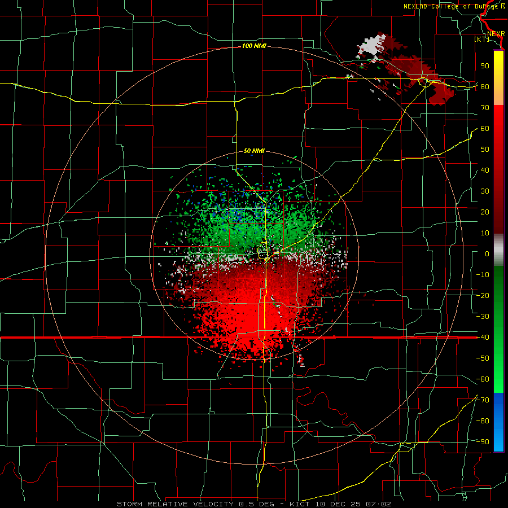Image resolution: width=508 pixels, height=508 pixels.
Task: Click the -60 velocity scale value
Action: coord(483,379)
